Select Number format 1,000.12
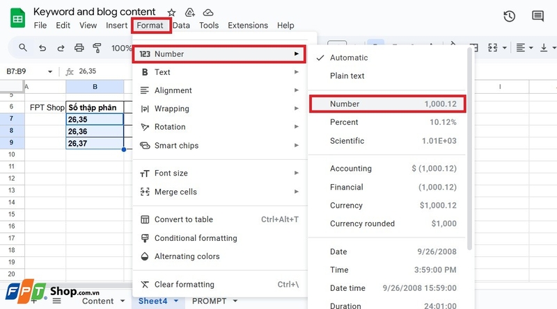Screen dimensions: 557x309 [387, 104]
